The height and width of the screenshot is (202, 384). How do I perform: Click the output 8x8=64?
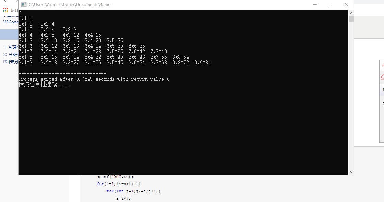coord(181,57)
